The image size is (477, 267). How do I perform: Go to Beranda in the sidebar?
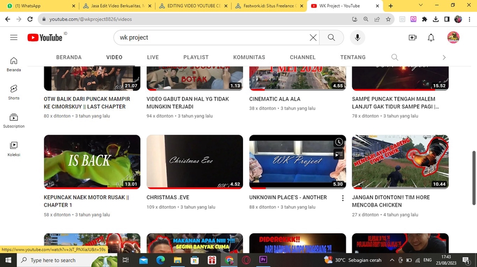pyautogui.click(x=14, y=64)
